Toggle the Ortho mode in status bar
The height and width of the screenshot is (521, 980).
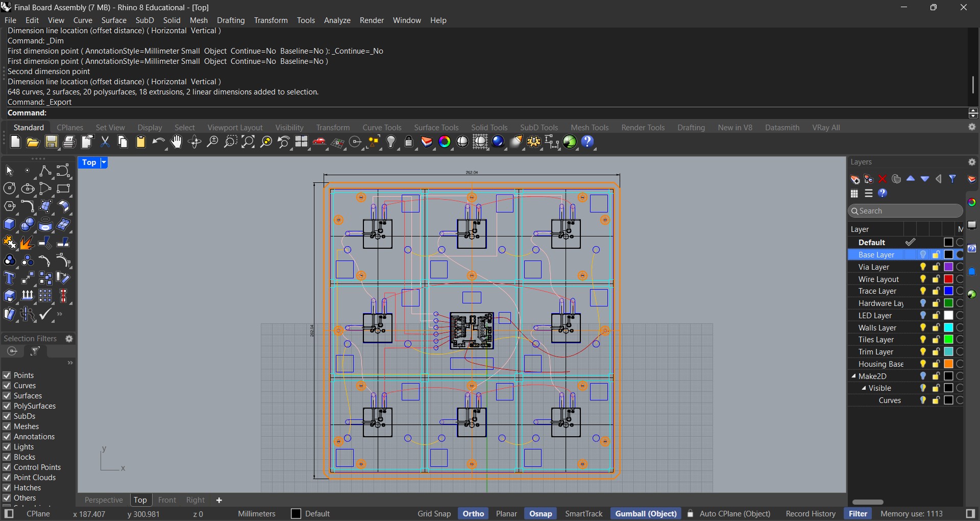coord(473,513)
